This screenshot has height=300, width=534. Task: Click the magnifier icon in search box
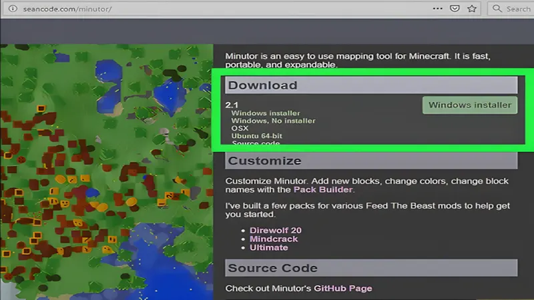[x=497, y=9]
